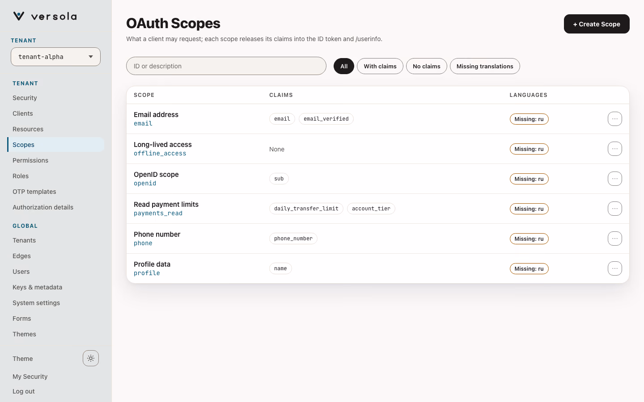Open the actions menu for Long-lived access scope
Image resolution: width=644 pixels, height=402 pixels.
point(615,149)
